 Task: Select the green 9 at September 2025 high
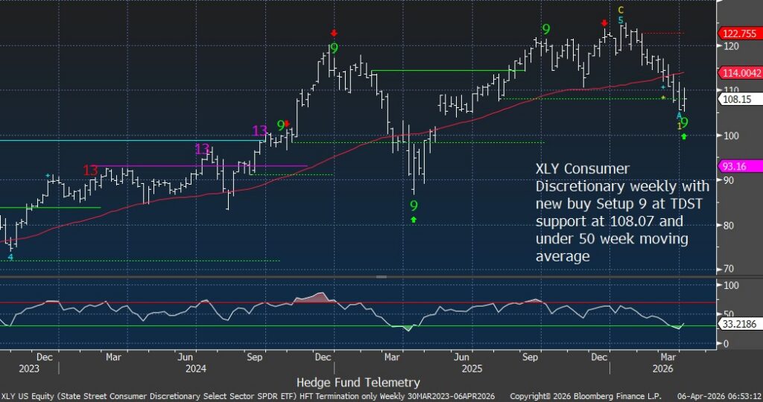coord(546,29)
